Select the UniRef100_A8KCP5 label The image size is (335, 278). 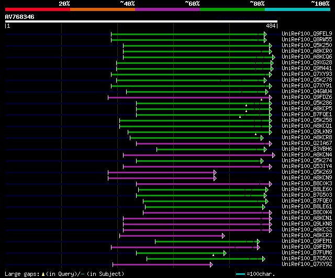pyautogui.click(x=307, y=108)
